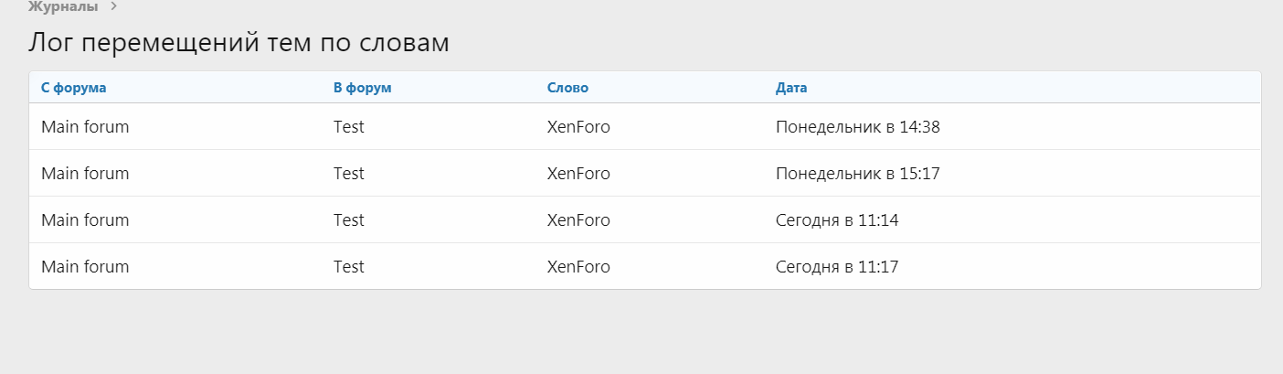The height and width of the screenshot is (374, 1283).
Task: Click Main forum in the 14:38 row
Action: coord(85,127)
